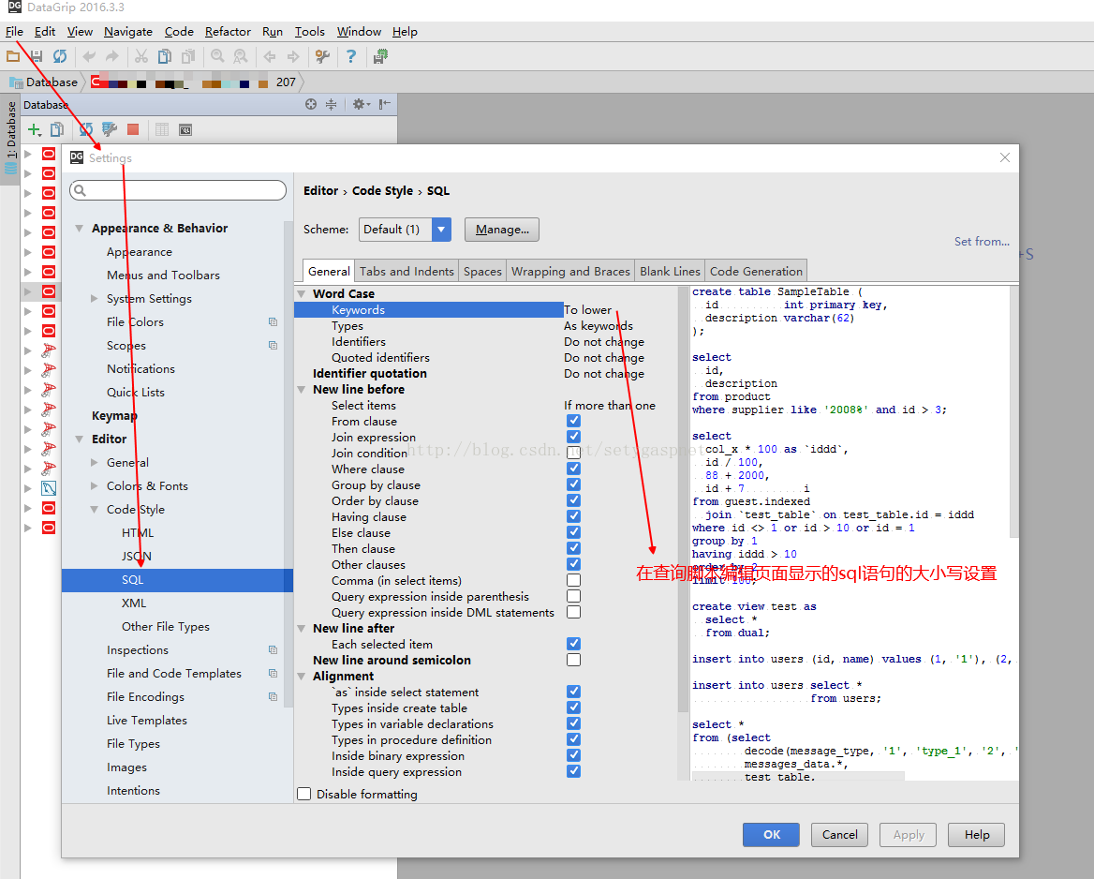Screen dimensions: 1094x879
Task: Click the memory chip save icon in toolbar
Action: [380, 56]
